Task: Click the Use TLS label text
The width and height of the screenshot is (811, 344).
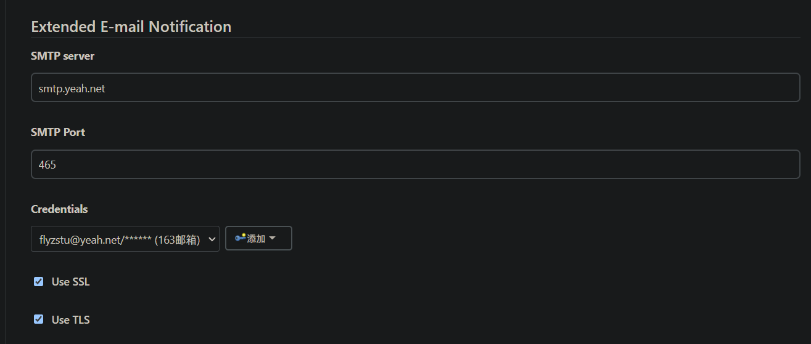Action: pos(70,319)
